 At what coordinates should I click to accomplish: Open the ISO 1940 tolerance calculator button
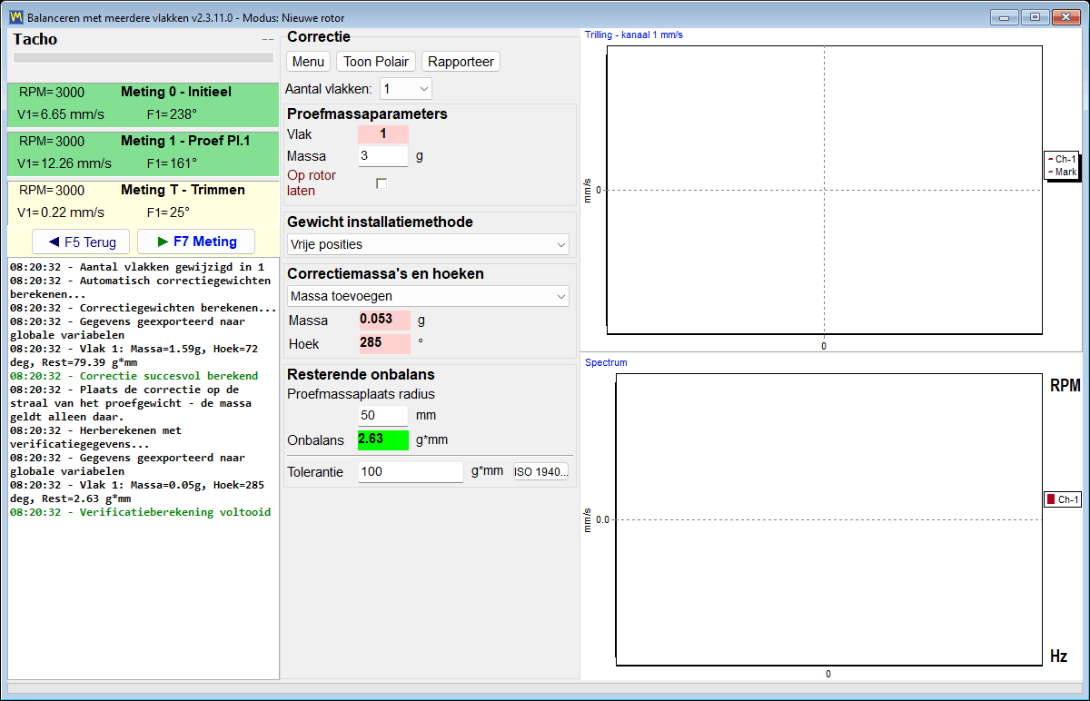tap(540, 472)
